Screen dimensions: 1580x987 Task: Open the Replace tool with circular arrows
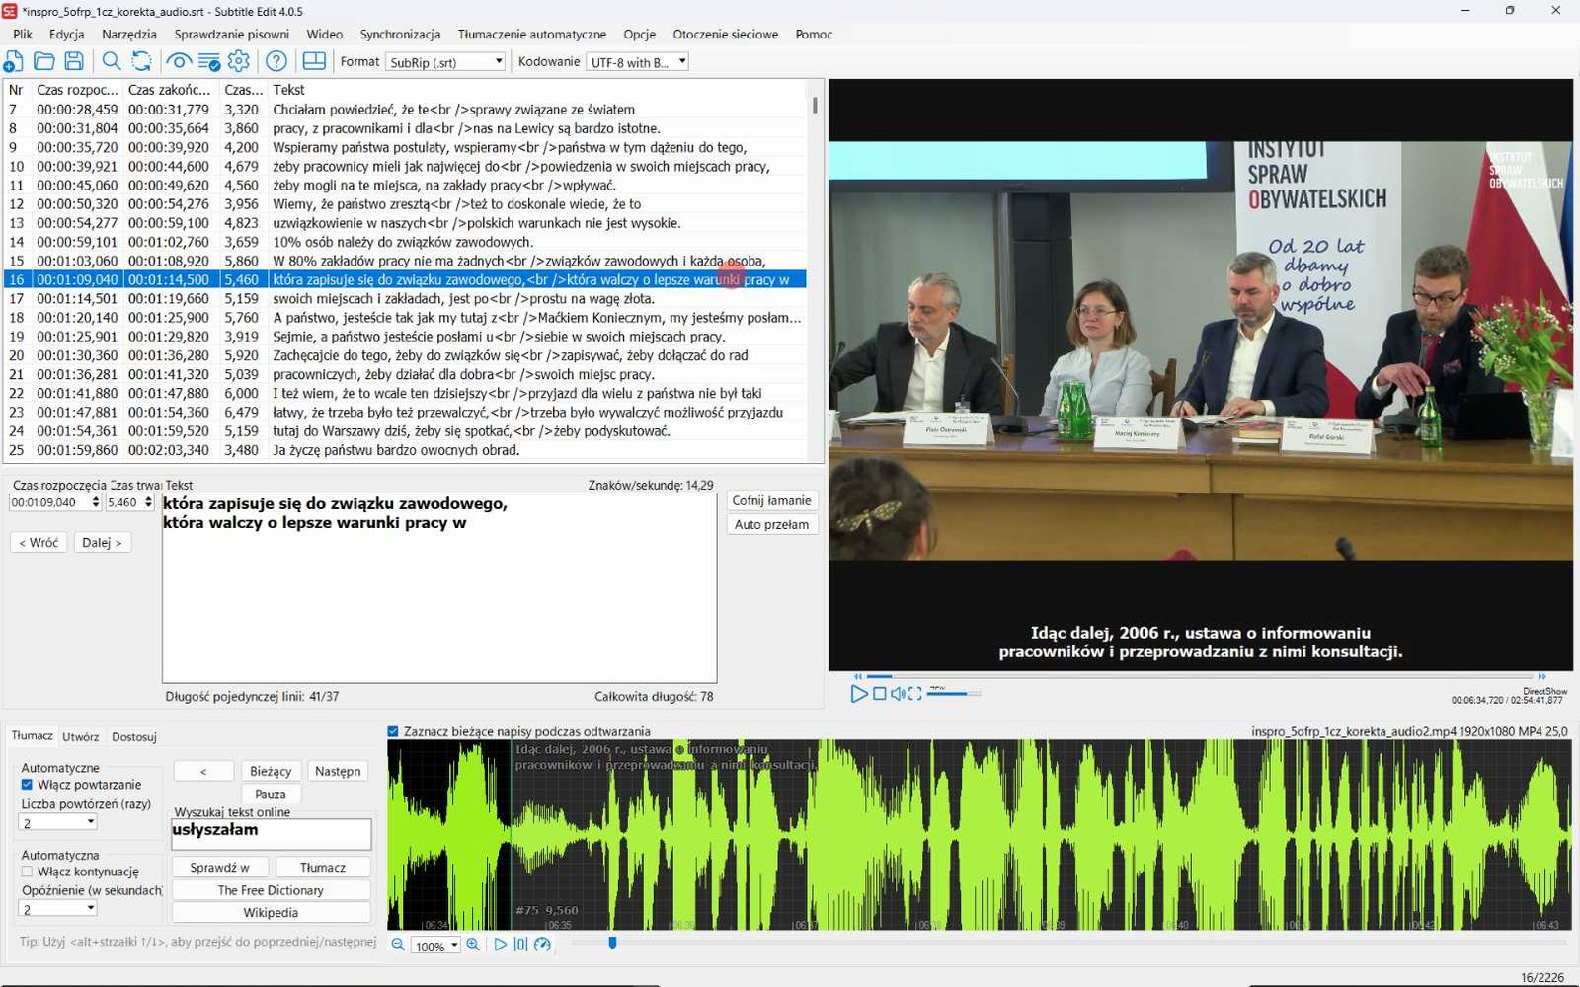coord(142,61)
